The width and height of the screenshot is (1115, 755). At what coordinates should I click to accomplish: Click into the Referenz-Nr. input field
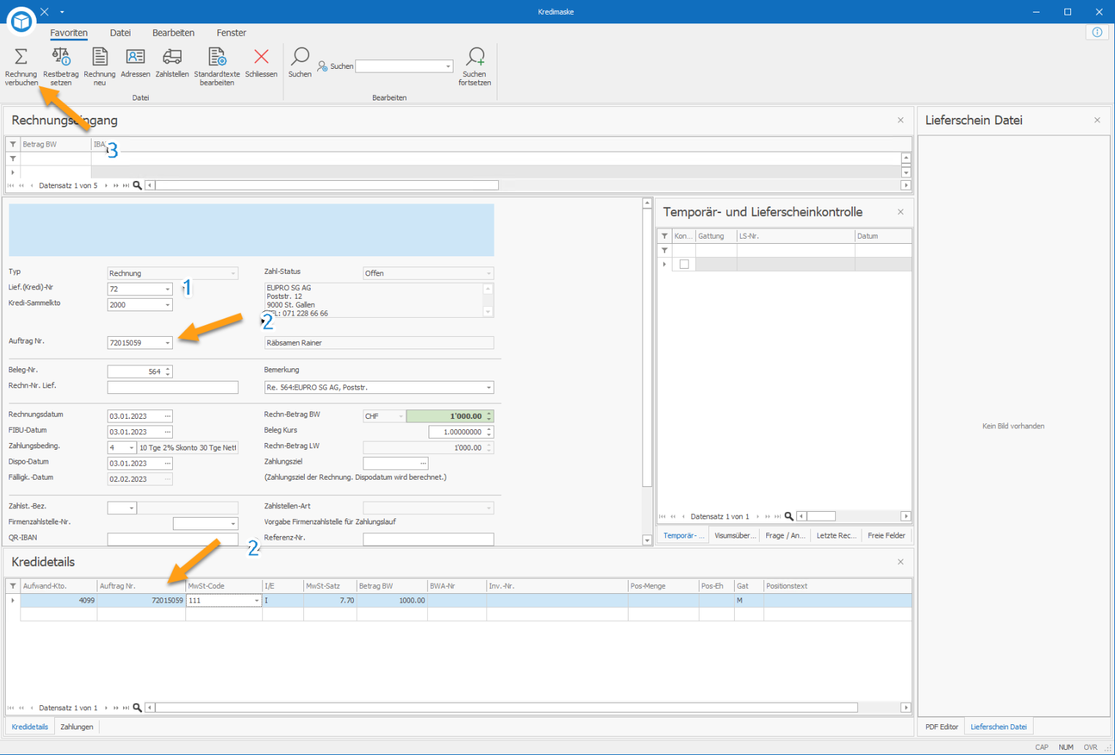[x=429, y=539]
